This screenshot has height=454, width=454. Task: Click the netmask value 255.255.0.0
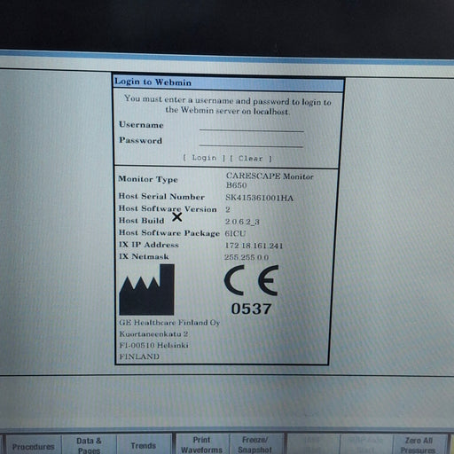click(x=247, y=257)
